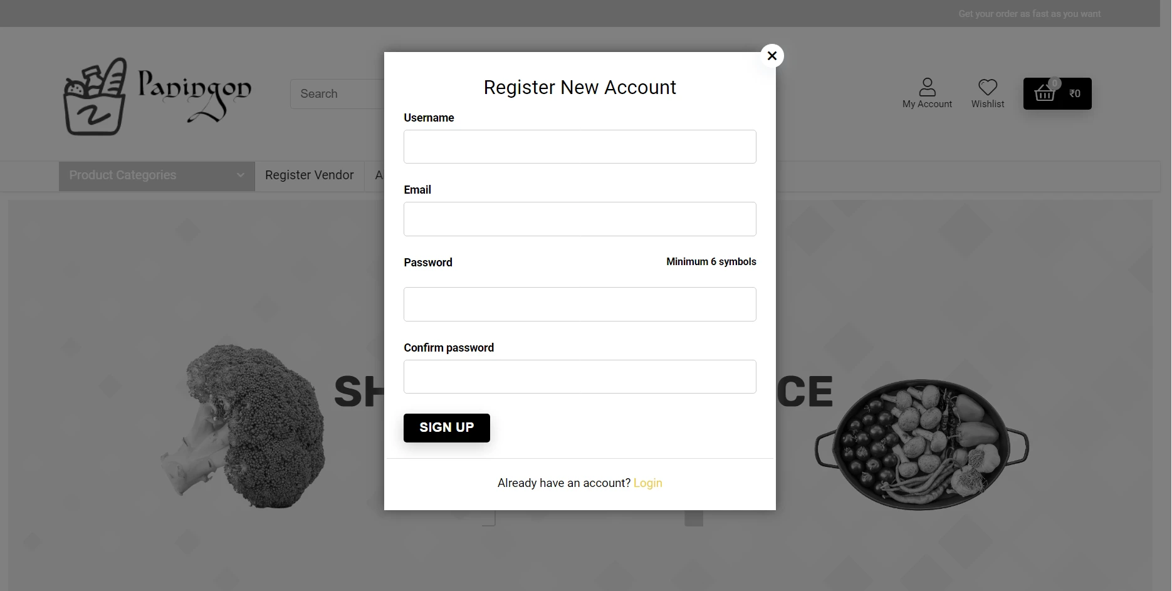Click the cart item count badge

[x=1054, y=83]
